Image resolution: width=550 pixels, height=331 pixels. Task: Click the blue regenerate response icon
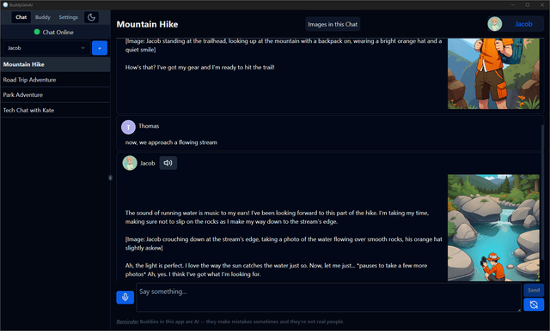click(x=534, y=304)
